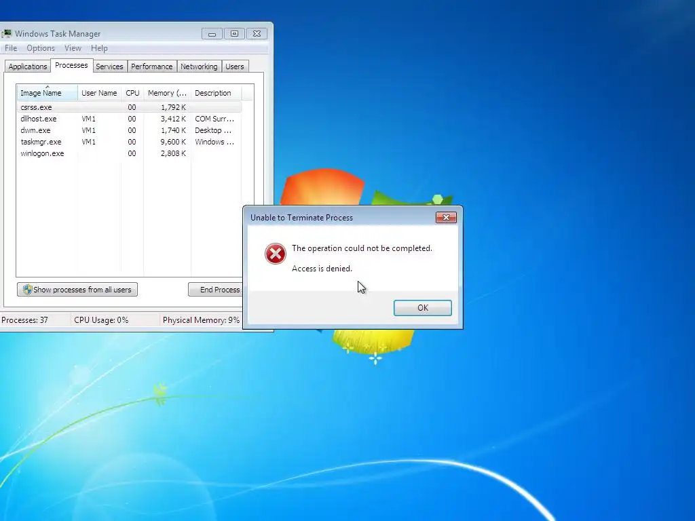Sort by the Memory column header
The width and height of the screenshot is (695, 521).
pyautogui.click(x=167, y=93)
